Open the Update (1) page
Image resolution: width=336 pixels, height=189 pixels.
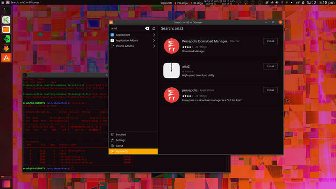coord(133,151)
